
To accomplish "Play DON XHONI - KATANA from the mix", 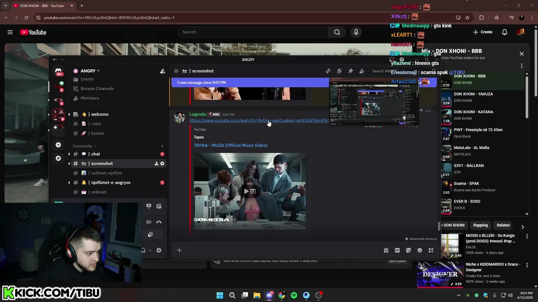I will 483,115.
